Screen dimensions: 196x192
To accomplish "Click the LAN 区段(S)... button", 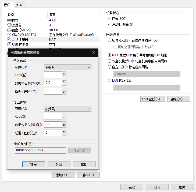I will pyautogui.click(x=152, y=99).
